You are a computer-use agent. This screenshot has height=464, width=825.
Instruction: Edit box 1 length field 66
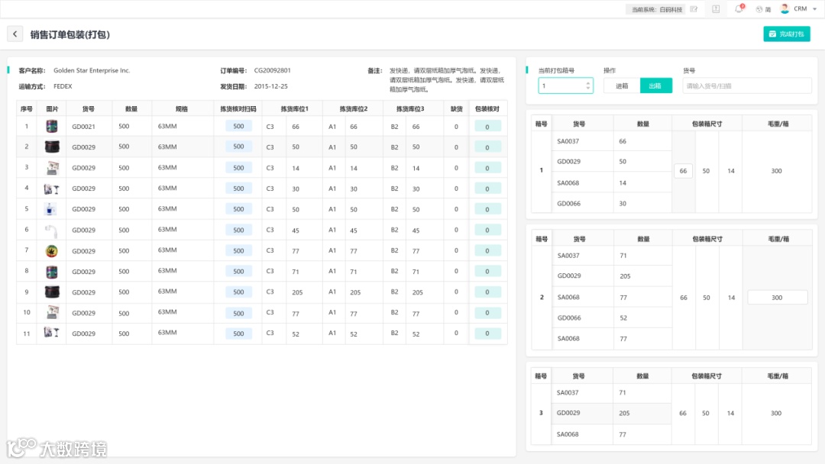pos(683,171)
